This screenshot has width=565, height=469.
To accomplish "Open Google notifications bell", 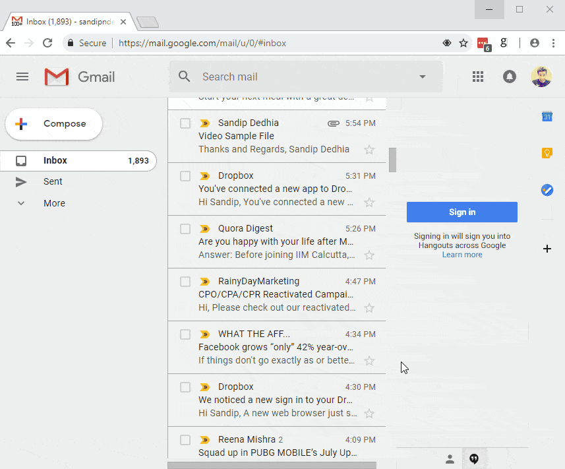I will click(509, 77).
